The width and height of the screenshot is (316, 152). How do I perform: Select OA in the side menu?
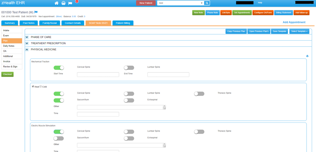(12, 51)
